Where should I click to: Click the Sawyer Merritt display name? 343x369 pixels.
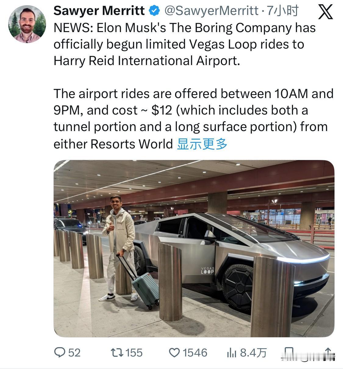99,11
